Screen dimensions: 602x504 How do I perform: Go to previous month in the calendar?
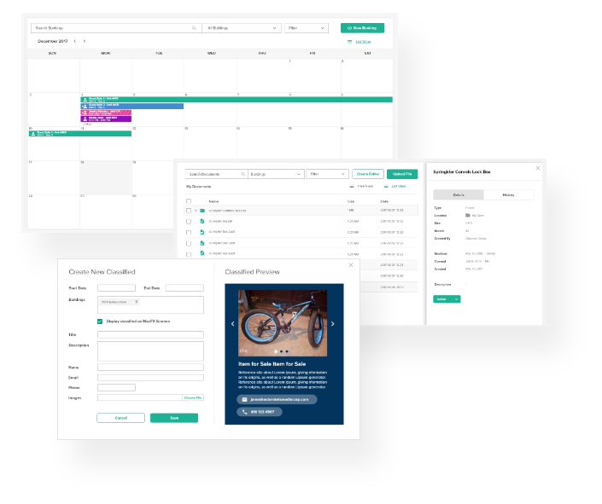(74, 41)
